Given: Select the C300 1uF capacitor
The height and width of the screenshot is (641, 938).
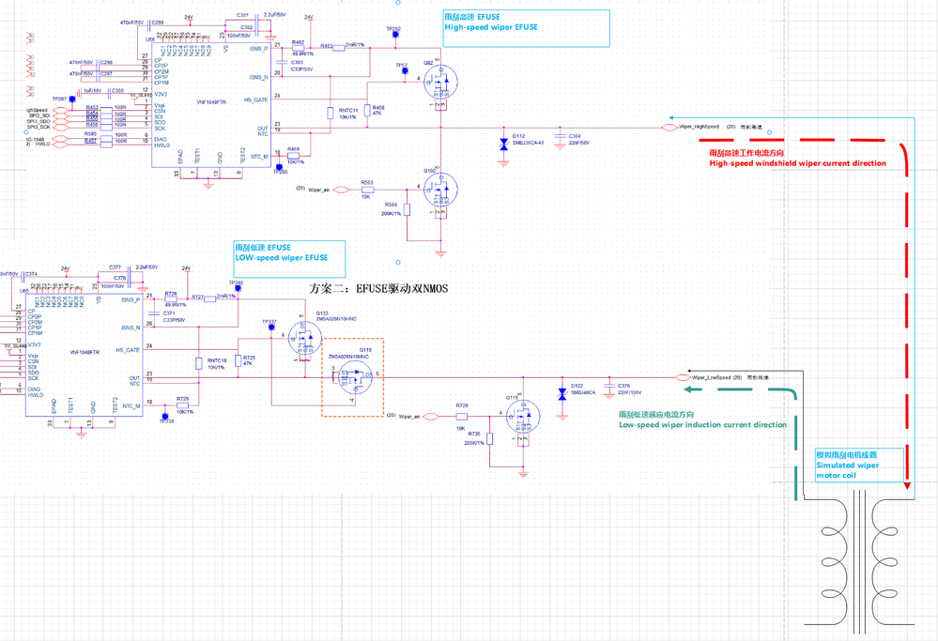Looking at the screenshot, I should (110, 93).
